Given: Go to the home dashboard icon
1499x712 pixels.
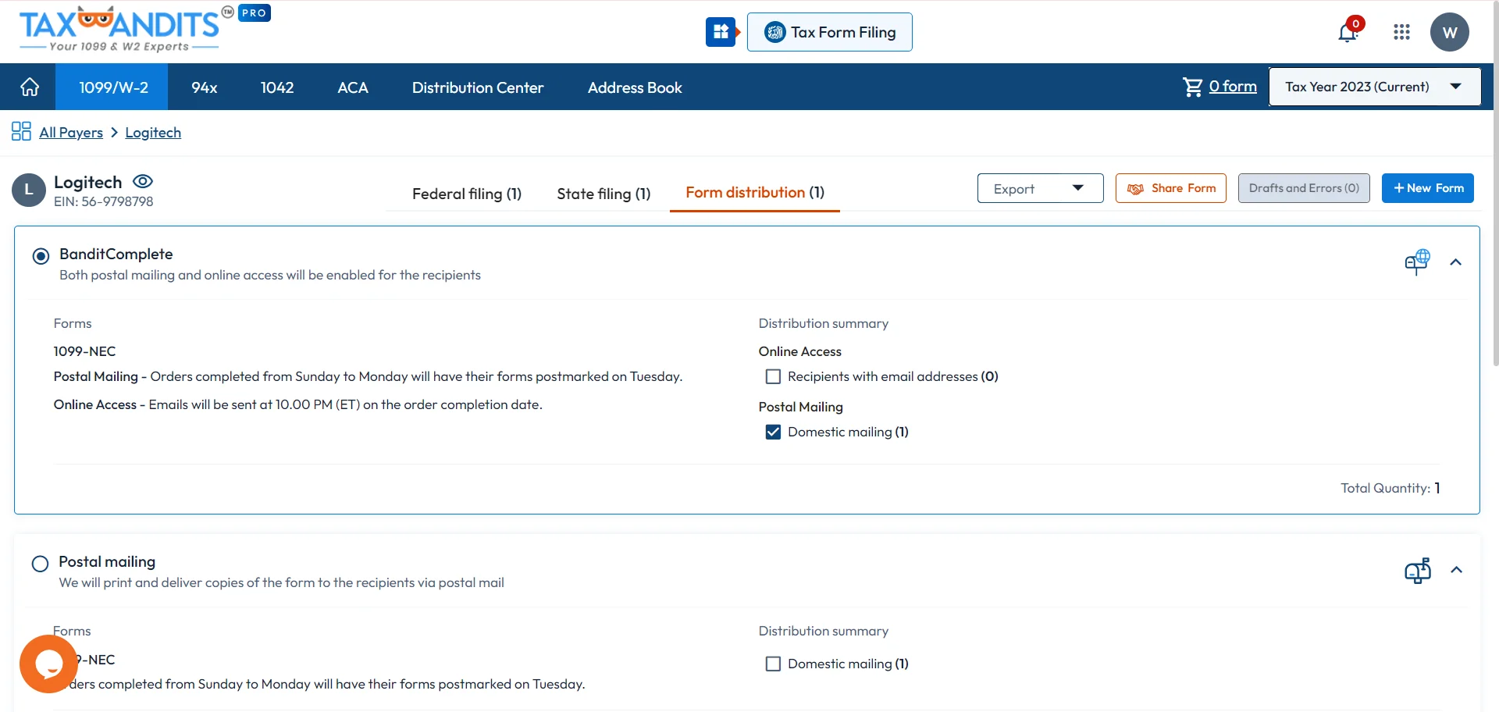Looking at the screenshot, I should coord(30,87).
